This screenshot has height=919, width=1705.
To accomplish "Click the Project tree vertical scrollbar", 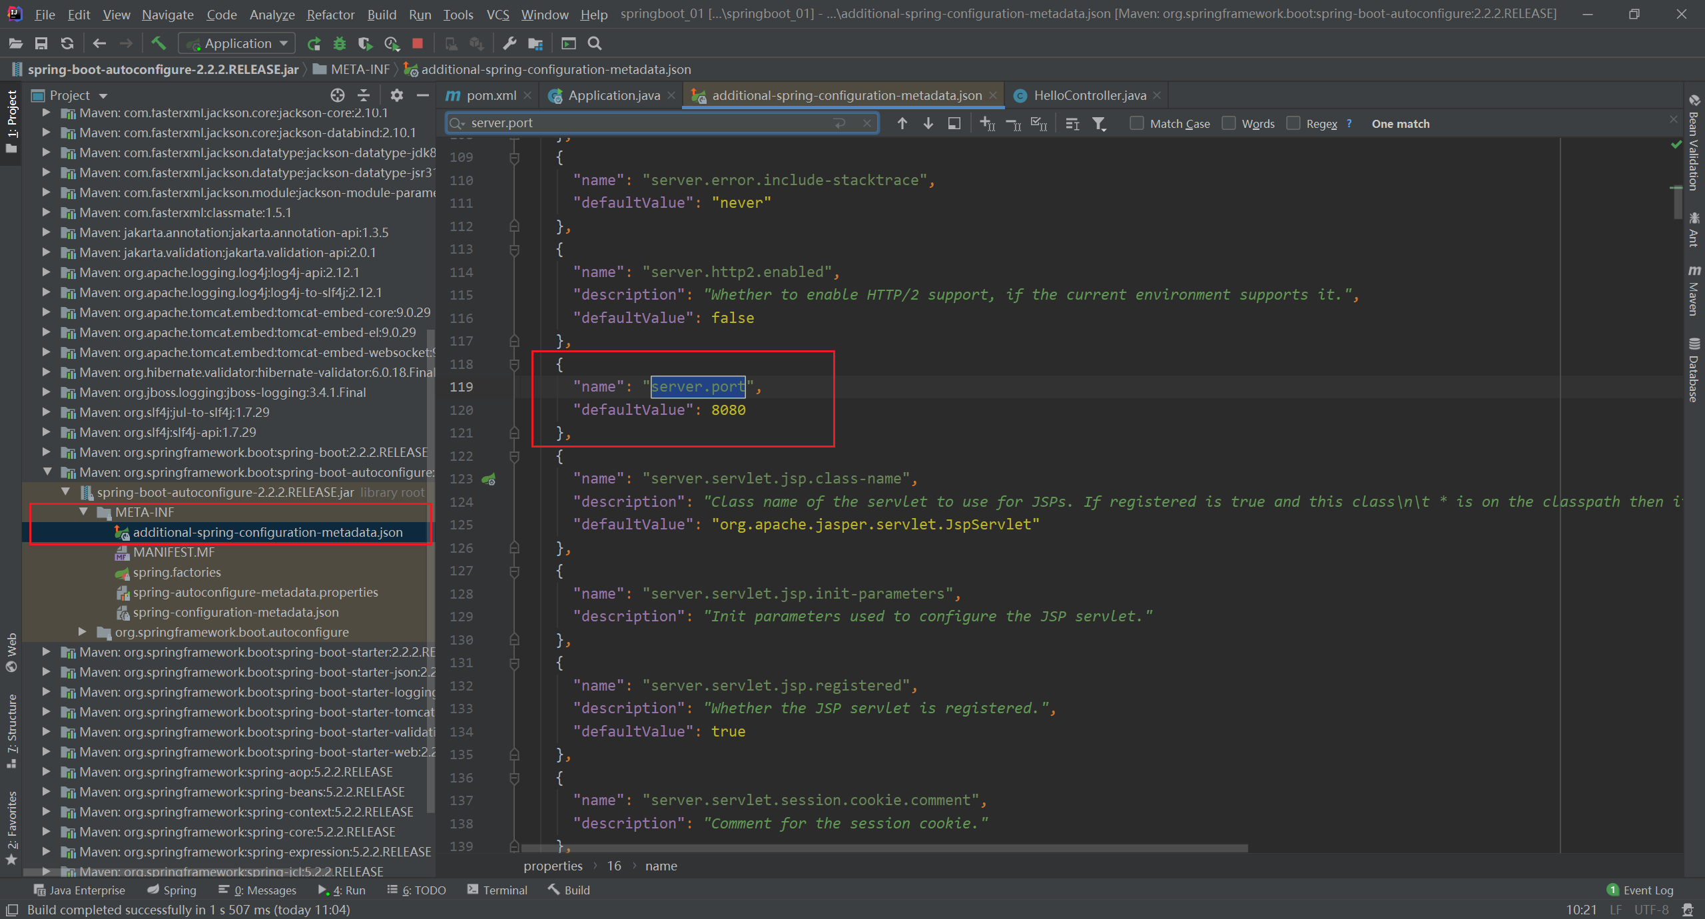I will click(x=431, y=571).
